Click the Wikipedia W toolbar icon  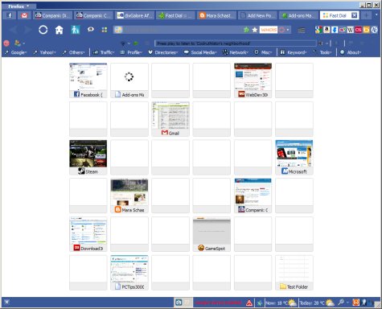pyautogui.click(x=351, y=30)
